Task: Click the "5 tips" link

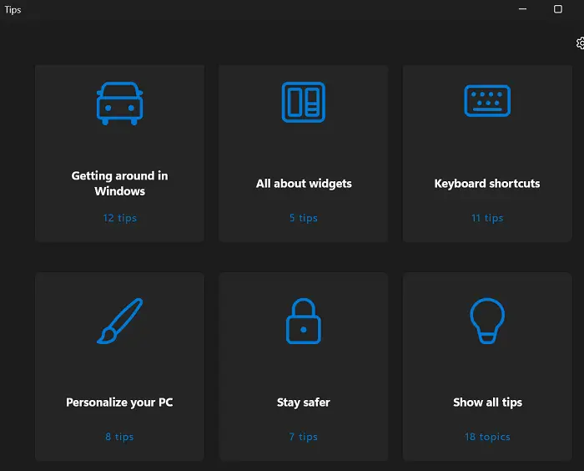Action: pos(304,218)
